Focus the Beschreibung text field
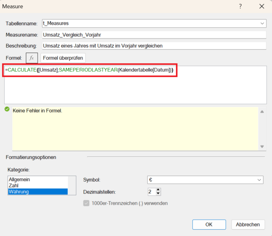The image size is (272, 236). tap(153, 46)
